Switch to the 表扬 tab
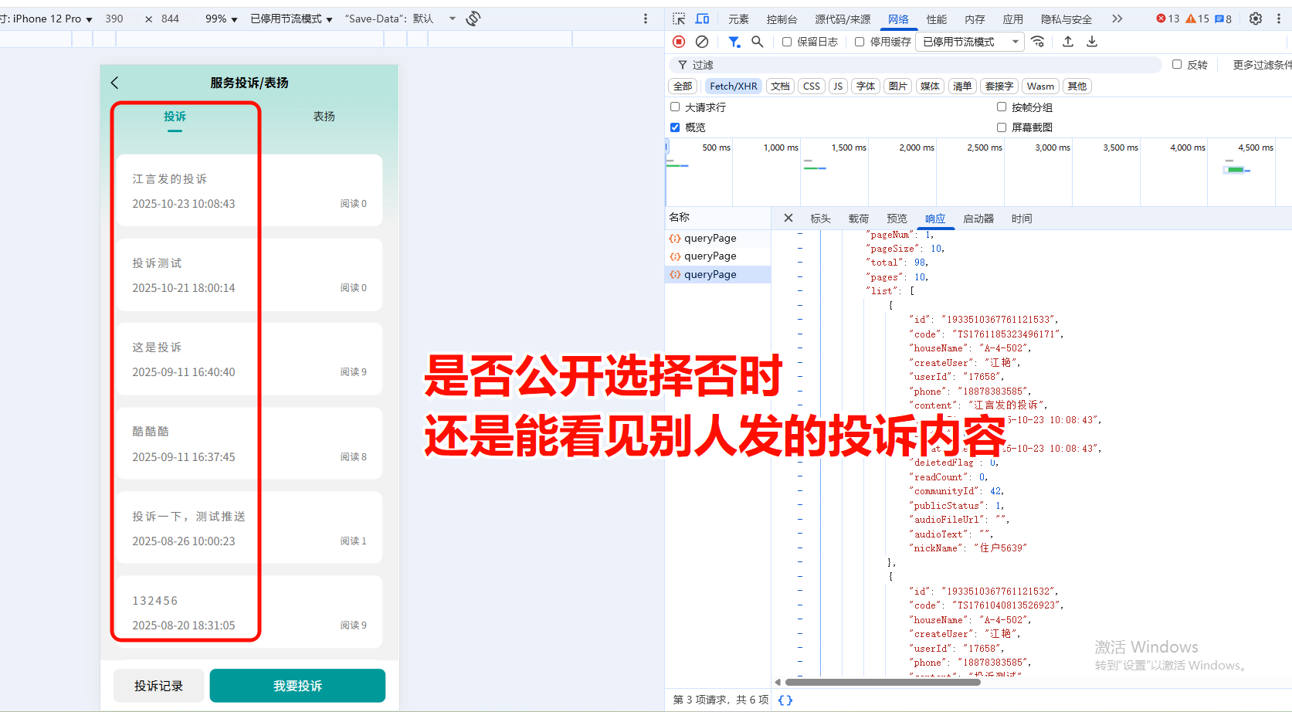Viewport: 1292px width, 712px height. [324, 117]
